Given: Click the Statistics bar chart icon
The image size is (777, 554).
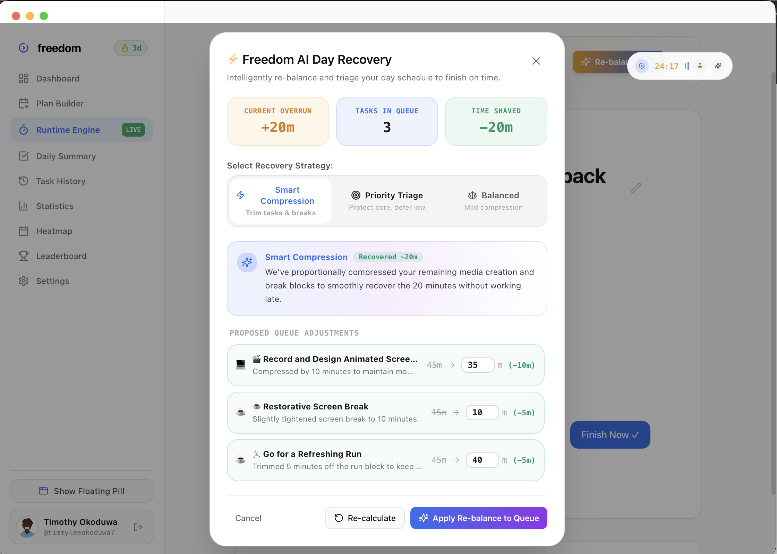Looking at the screenshot, I should pyautogui.click(x=24, y=206).
